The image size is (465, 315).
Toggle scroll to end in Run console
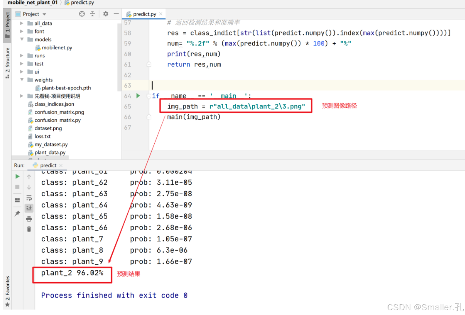pos(29,208)
